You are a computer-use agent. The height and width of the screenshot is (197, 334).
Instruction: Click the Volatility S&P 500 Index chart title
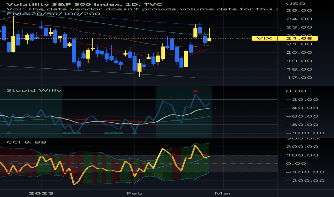(x=84, y=4)
